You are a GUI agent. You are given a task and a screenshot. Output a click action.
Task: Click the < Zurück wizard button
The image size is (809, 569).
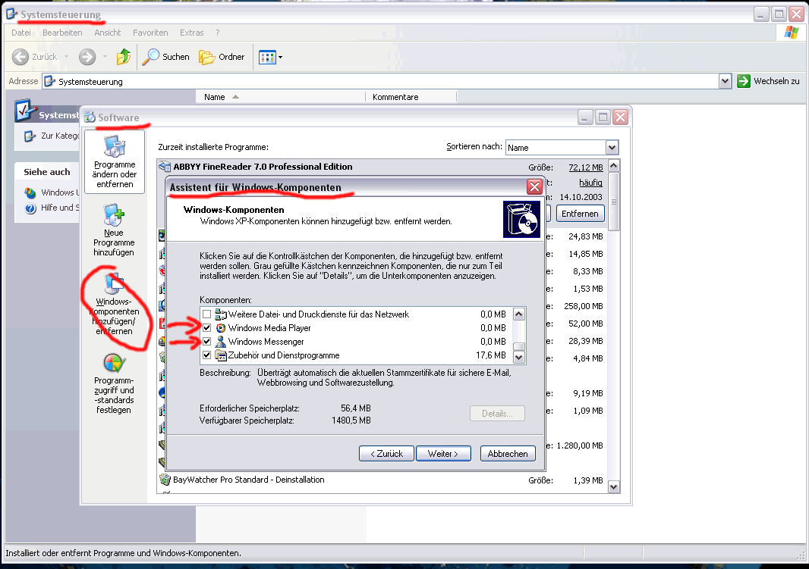pyautogui.click(x=386, y=454)
